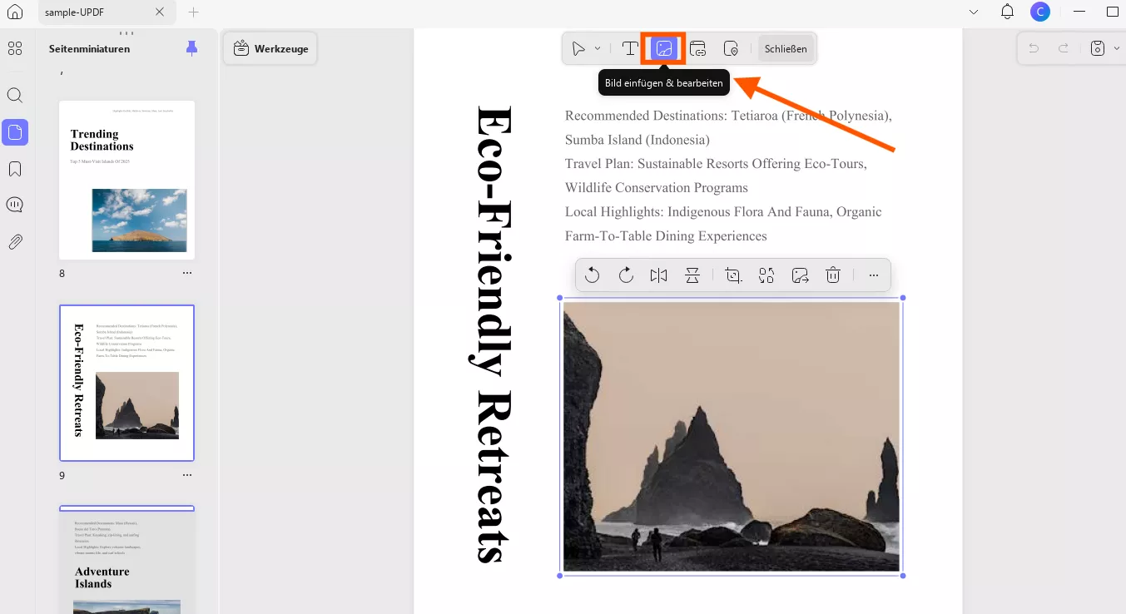This screenshot has width=1126, height=614.
Task: Save the document using the save icon
Action: [1097, 47]
